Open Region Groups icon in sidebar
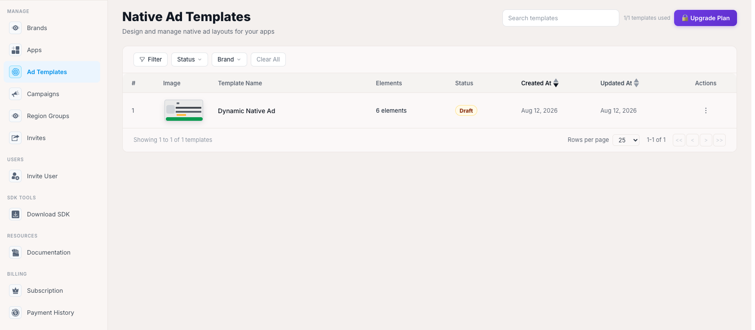Screen dimensions: 755x330 click(16, 116)
